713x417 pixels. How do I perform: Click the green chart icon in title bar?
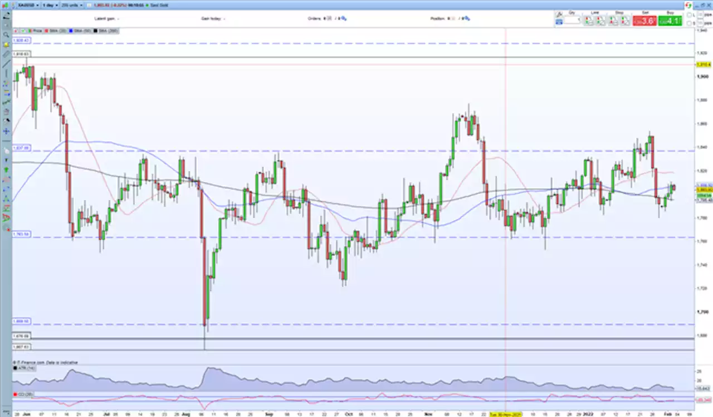pos(5,6)
